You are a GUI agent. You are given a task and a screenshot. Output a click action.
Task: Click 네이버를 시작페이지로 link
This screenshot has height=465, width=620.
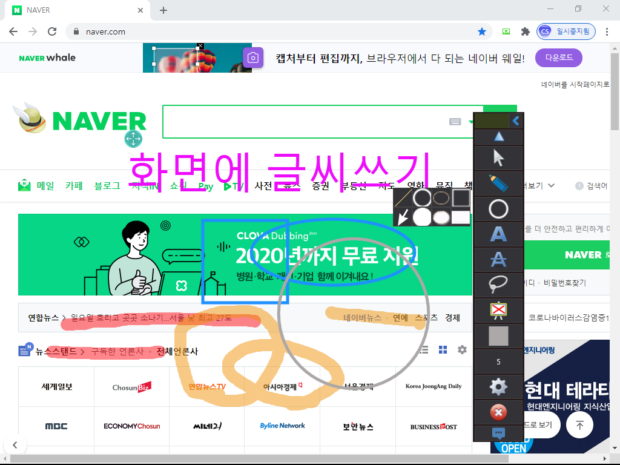pyautogui.click(x=575, y=84)
